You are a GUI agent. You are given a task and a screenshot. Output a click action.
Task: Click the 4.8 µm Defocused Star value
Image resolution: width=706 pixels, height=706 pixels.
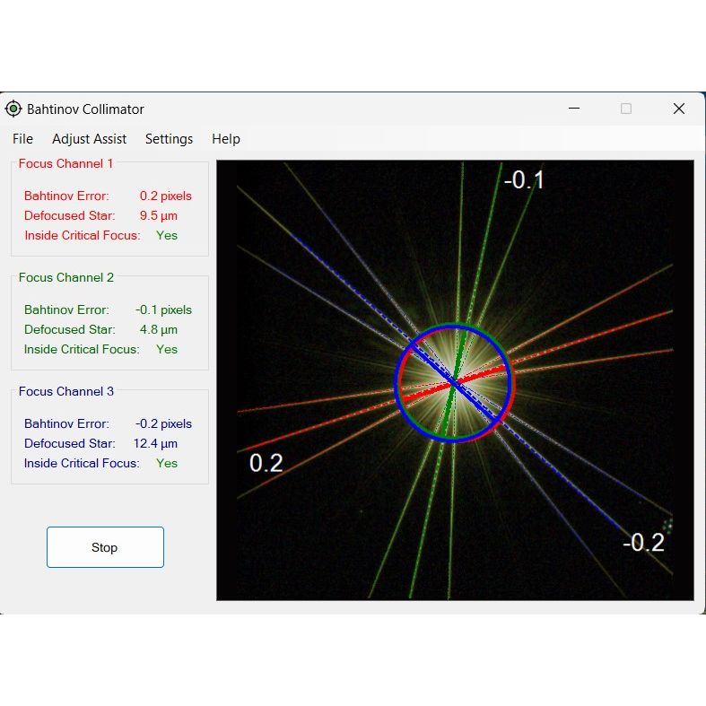tap(159, 329)
